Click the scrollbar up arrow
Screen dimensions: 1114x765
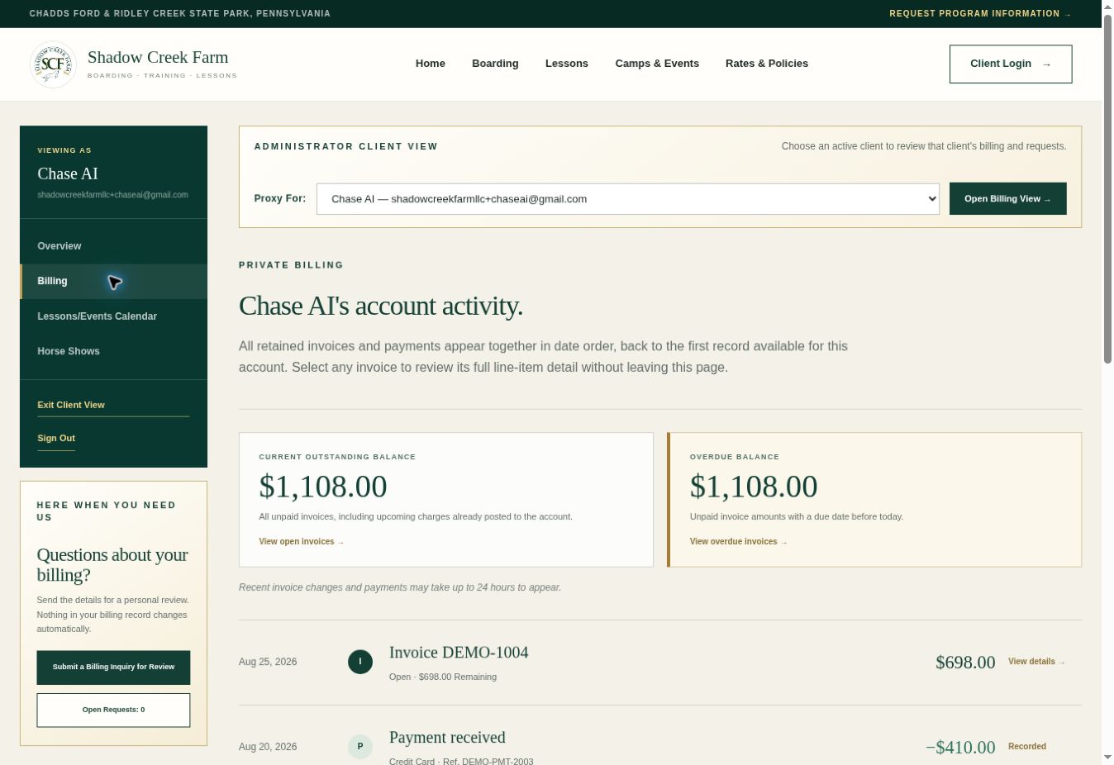pyautogui.click(x=1107, y=7)
